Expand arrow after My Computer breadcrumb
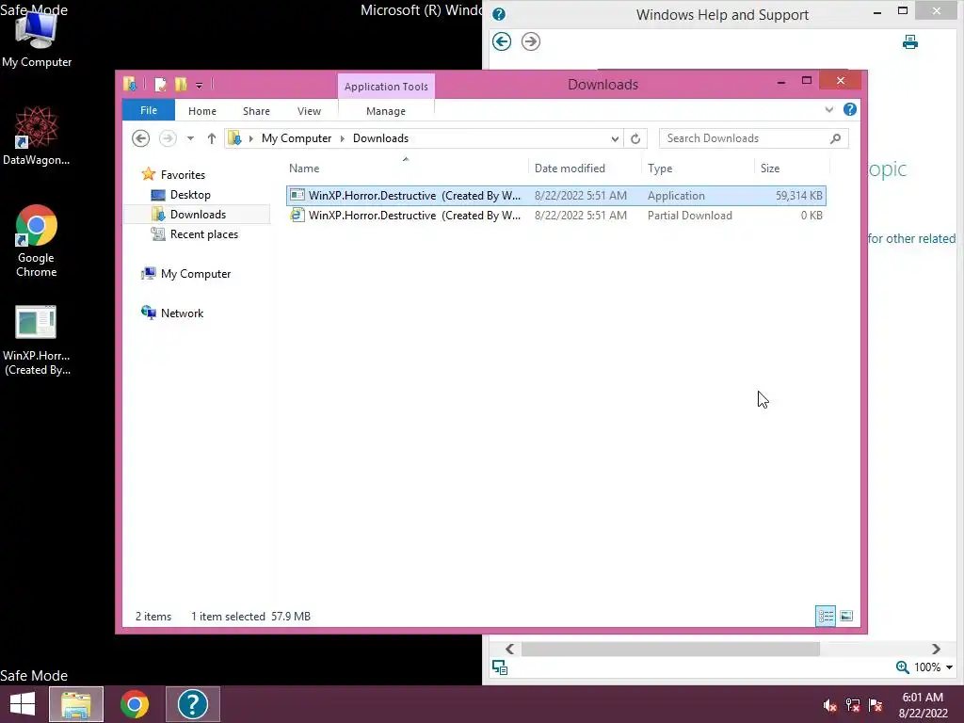Image resolution: width=964 pixels, height=723 pixels. tap(343, 138)
